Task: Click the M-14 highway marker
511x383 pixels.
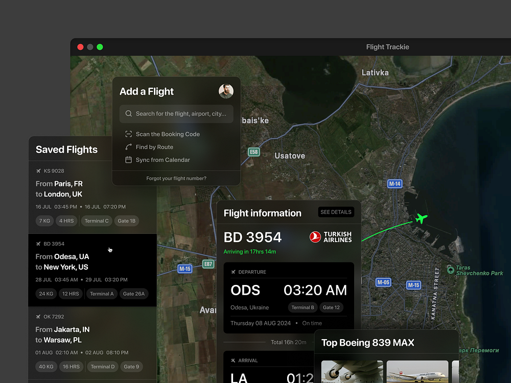Action: pyautogui.click(x=394, y=184)
